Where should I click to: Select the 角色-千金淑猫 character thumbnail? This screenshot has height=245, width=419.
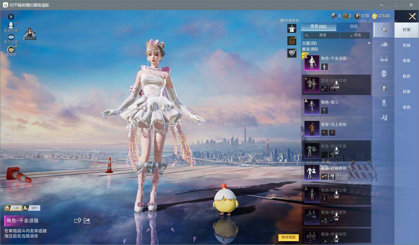[x=312, y=63]
